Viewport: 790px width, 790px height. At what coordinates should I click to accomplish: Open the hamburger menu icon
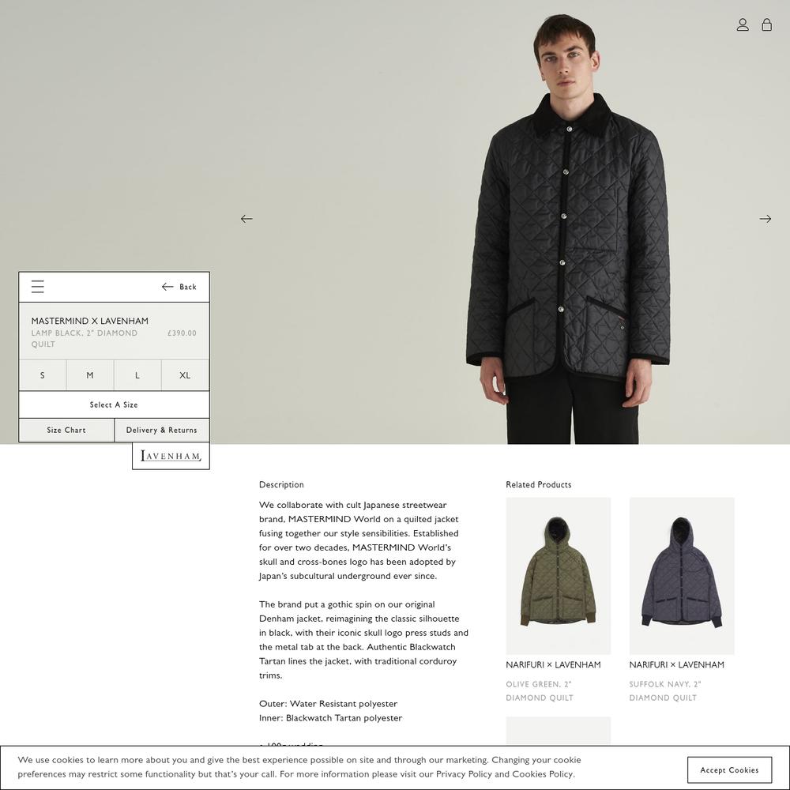coord(38,287)
